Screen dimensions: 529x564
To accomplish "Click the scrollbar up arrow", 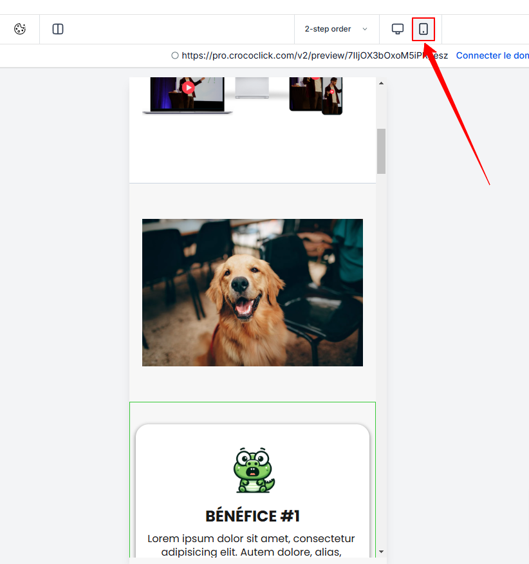I will (381, 83).
